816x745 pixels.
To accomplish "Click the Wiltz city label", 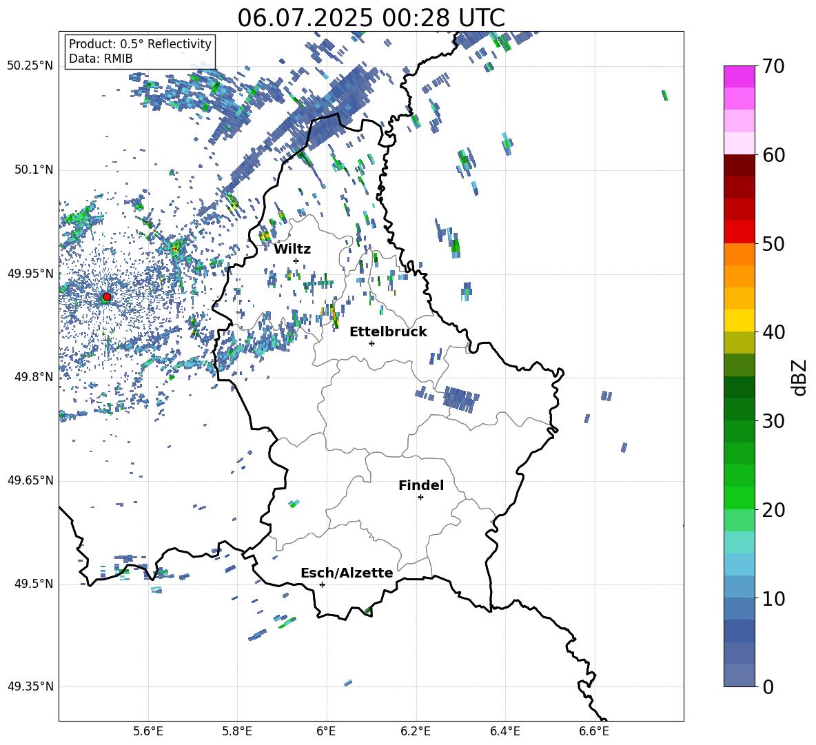I will point(292,249).
